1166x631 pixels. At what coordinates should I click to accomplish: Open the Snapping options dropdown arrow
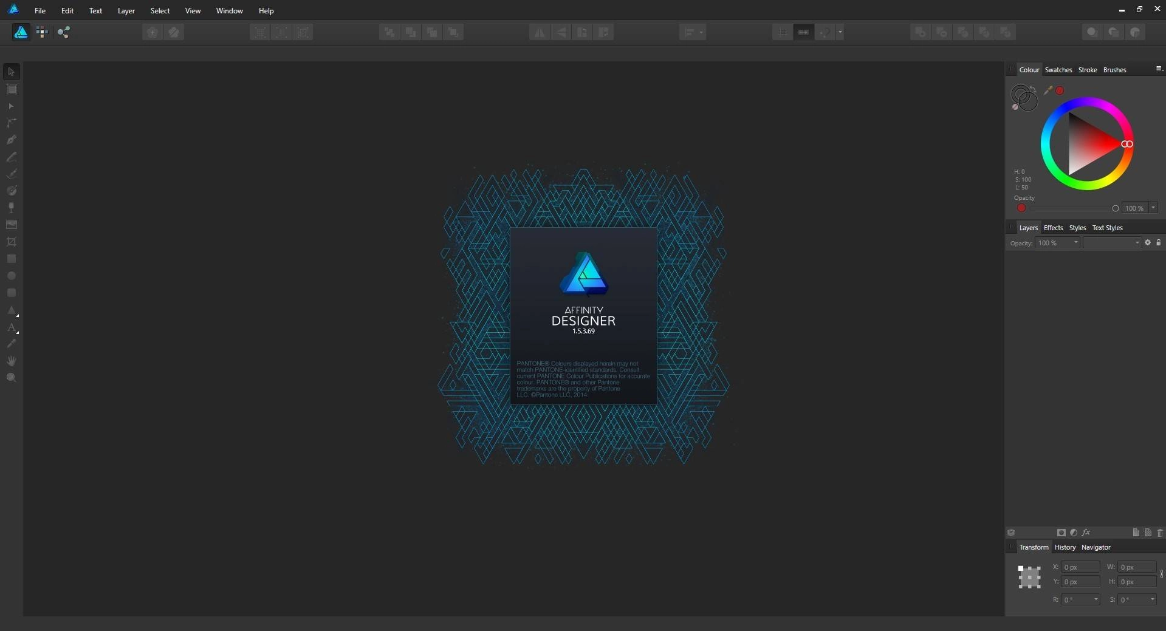pos(840,32)
